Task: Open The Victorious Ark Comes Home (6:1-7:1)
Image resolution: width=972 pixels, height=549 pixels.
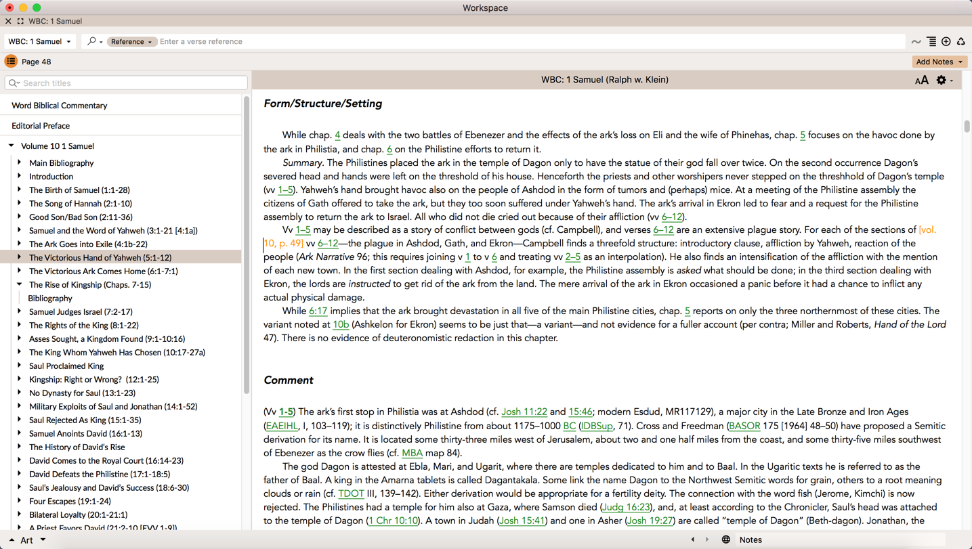Action: click(x=104, y=271)
